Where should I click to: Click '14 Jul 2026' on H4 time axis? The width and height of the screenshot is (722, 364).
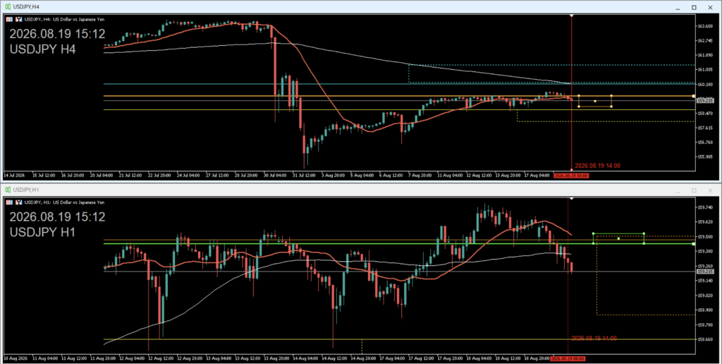tap(14, 176)
